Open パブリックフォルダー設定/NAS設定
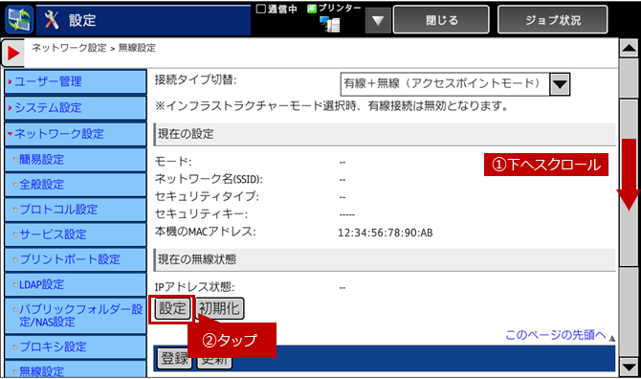Viewport: 641px width, 379px height. coord(76,315)
